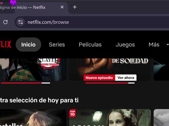This screenshot has height=126, width=169.
Task: Open a new browser tab
Action: click(x=75, y=7)
